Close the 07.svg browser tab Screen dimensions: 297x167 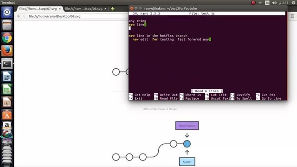(60, 9)
